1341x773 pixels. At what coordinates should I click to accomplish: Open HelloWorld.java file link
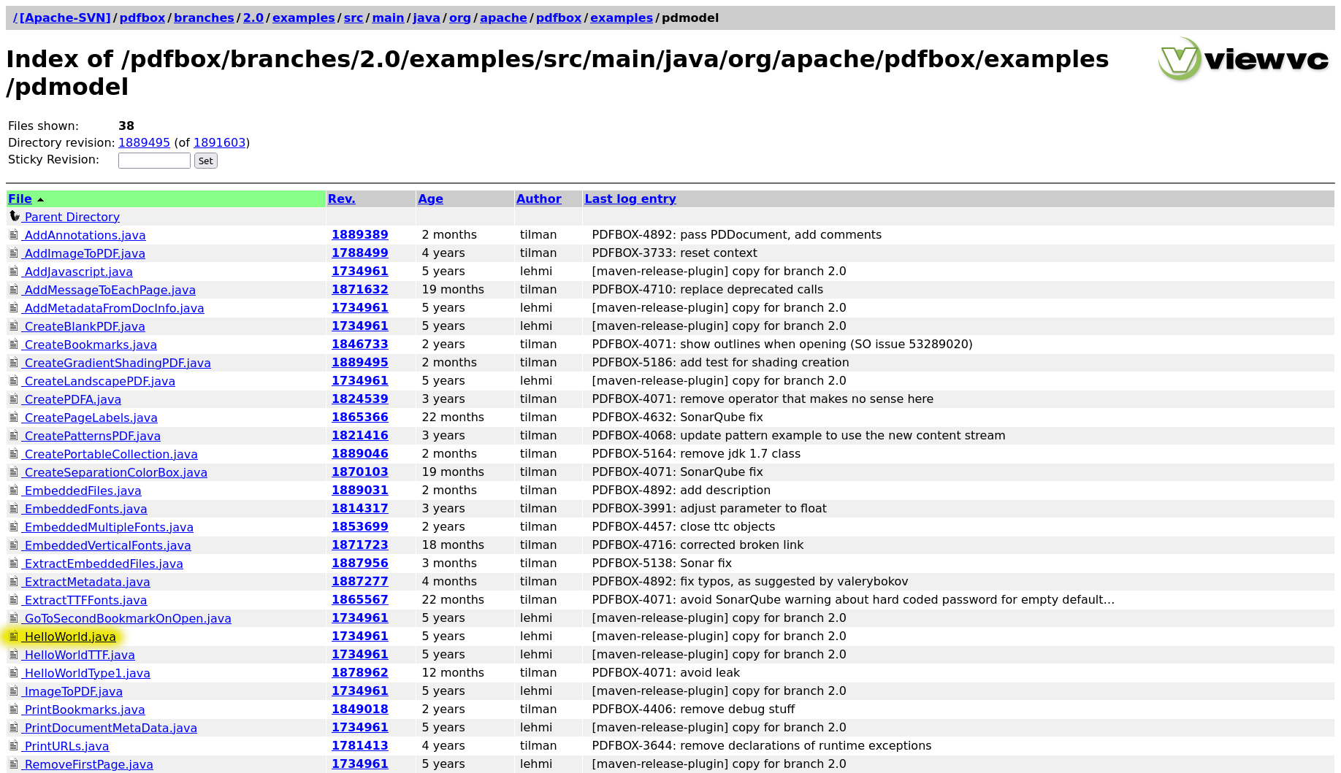pos(69,637)
